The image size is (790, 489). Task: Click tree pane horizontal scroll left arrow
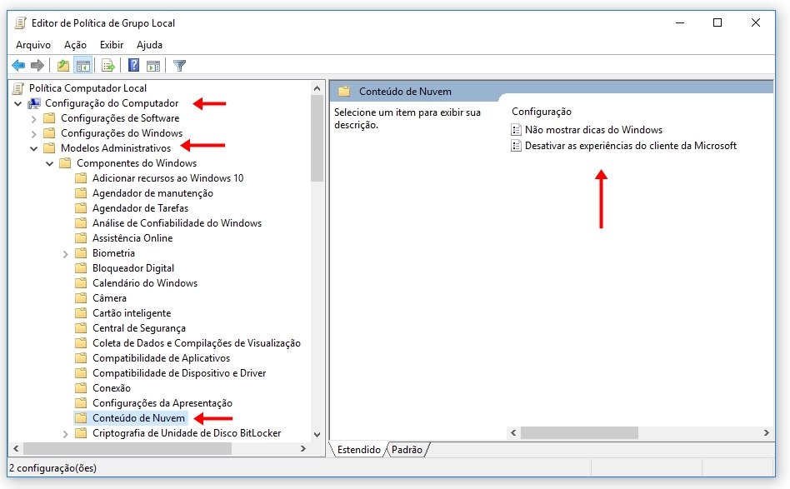(16, 448)
